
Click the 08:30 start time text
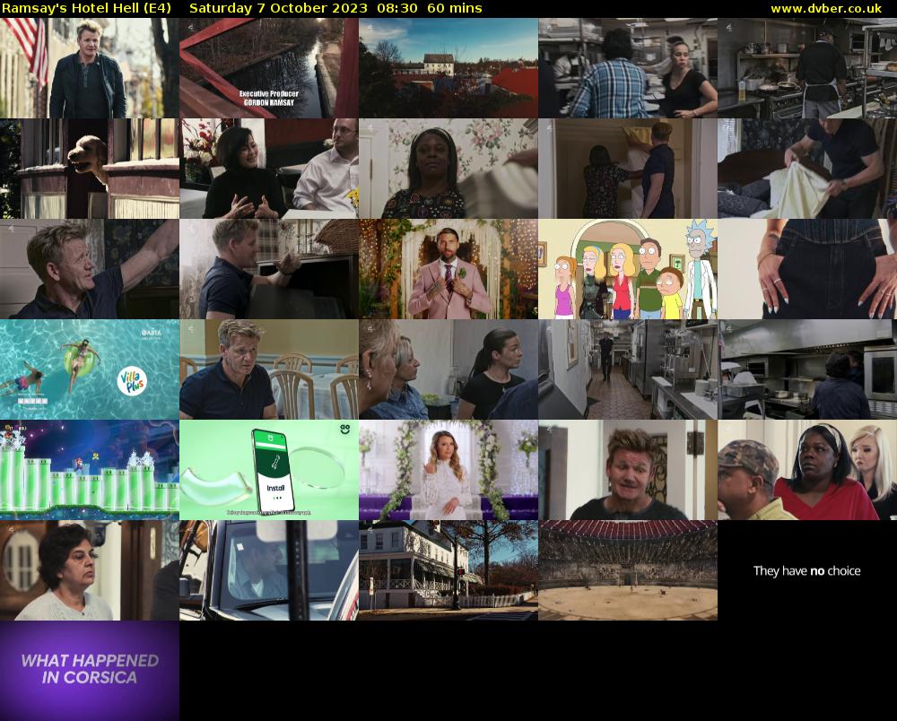(397, 9)
